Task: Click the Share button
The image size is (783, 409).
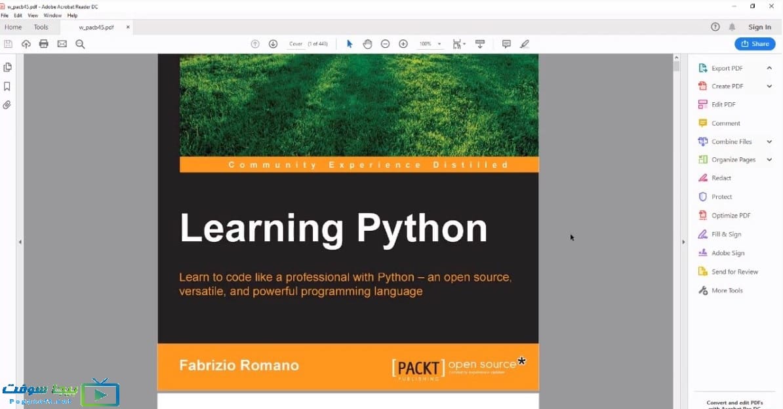Action: [755, 44]
